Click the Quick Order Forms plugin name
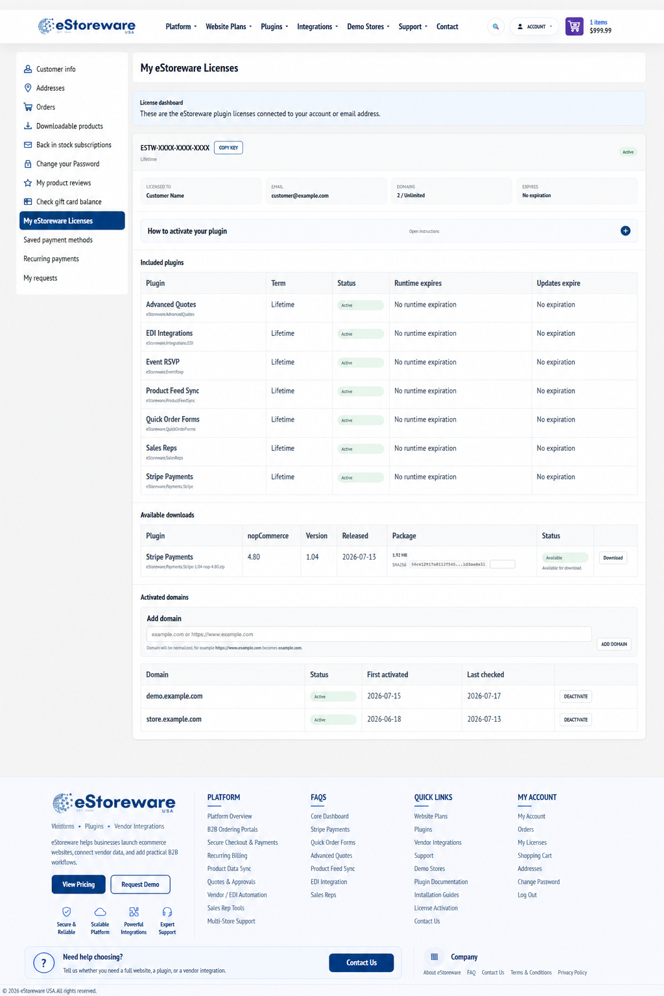The height and width of the screenshot is (996, 664). point(172,420)
